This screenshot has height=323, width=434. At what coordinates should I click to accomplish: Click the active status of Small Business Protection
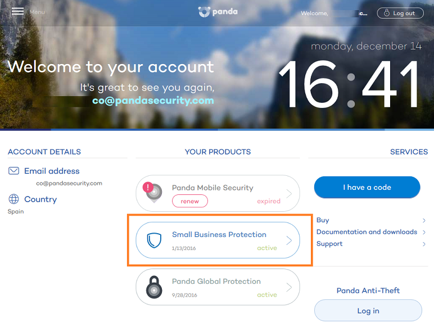click(267, 248)
